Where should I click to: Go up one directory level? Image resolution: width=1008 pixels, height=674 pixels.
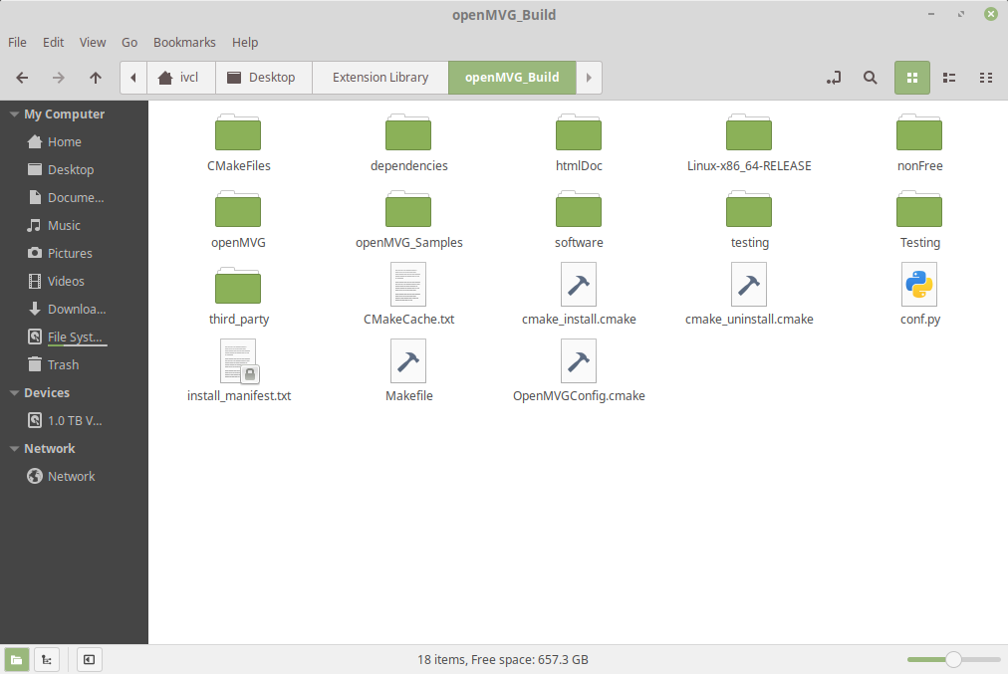(x=95, y=77)
